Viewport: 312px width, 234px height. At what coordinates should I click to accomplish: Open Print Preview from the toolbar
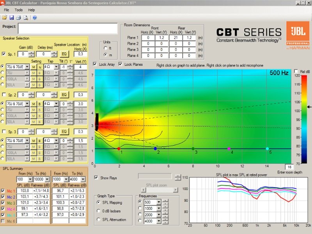[x=26, y=18]
